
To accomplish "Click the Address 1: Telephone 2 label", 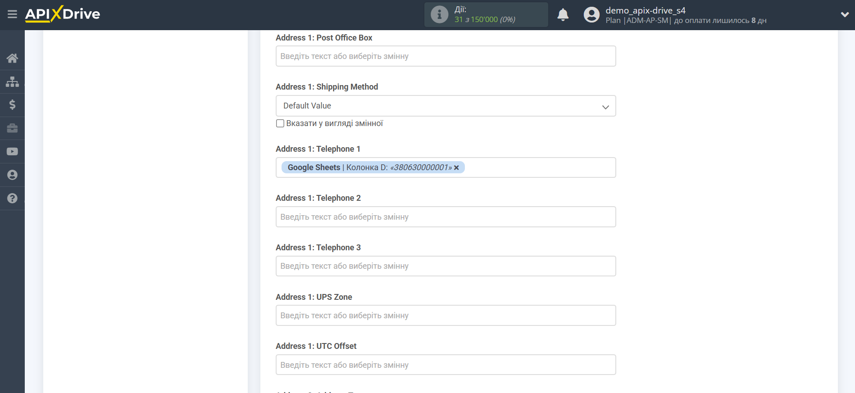I will coord(318,198).
